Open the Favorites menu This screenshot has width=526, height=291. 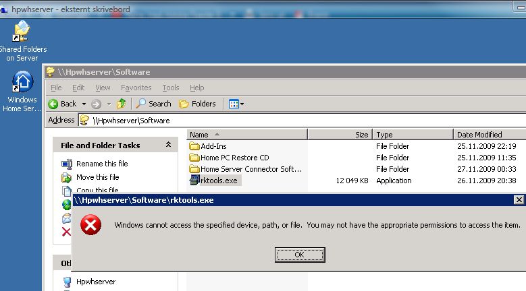(x=136, y=88)
